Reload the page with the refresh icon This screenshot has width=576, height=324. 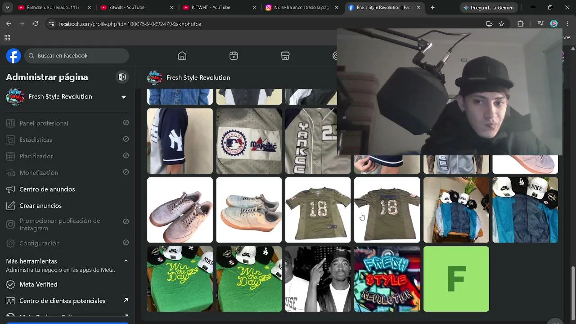[36, 24]
